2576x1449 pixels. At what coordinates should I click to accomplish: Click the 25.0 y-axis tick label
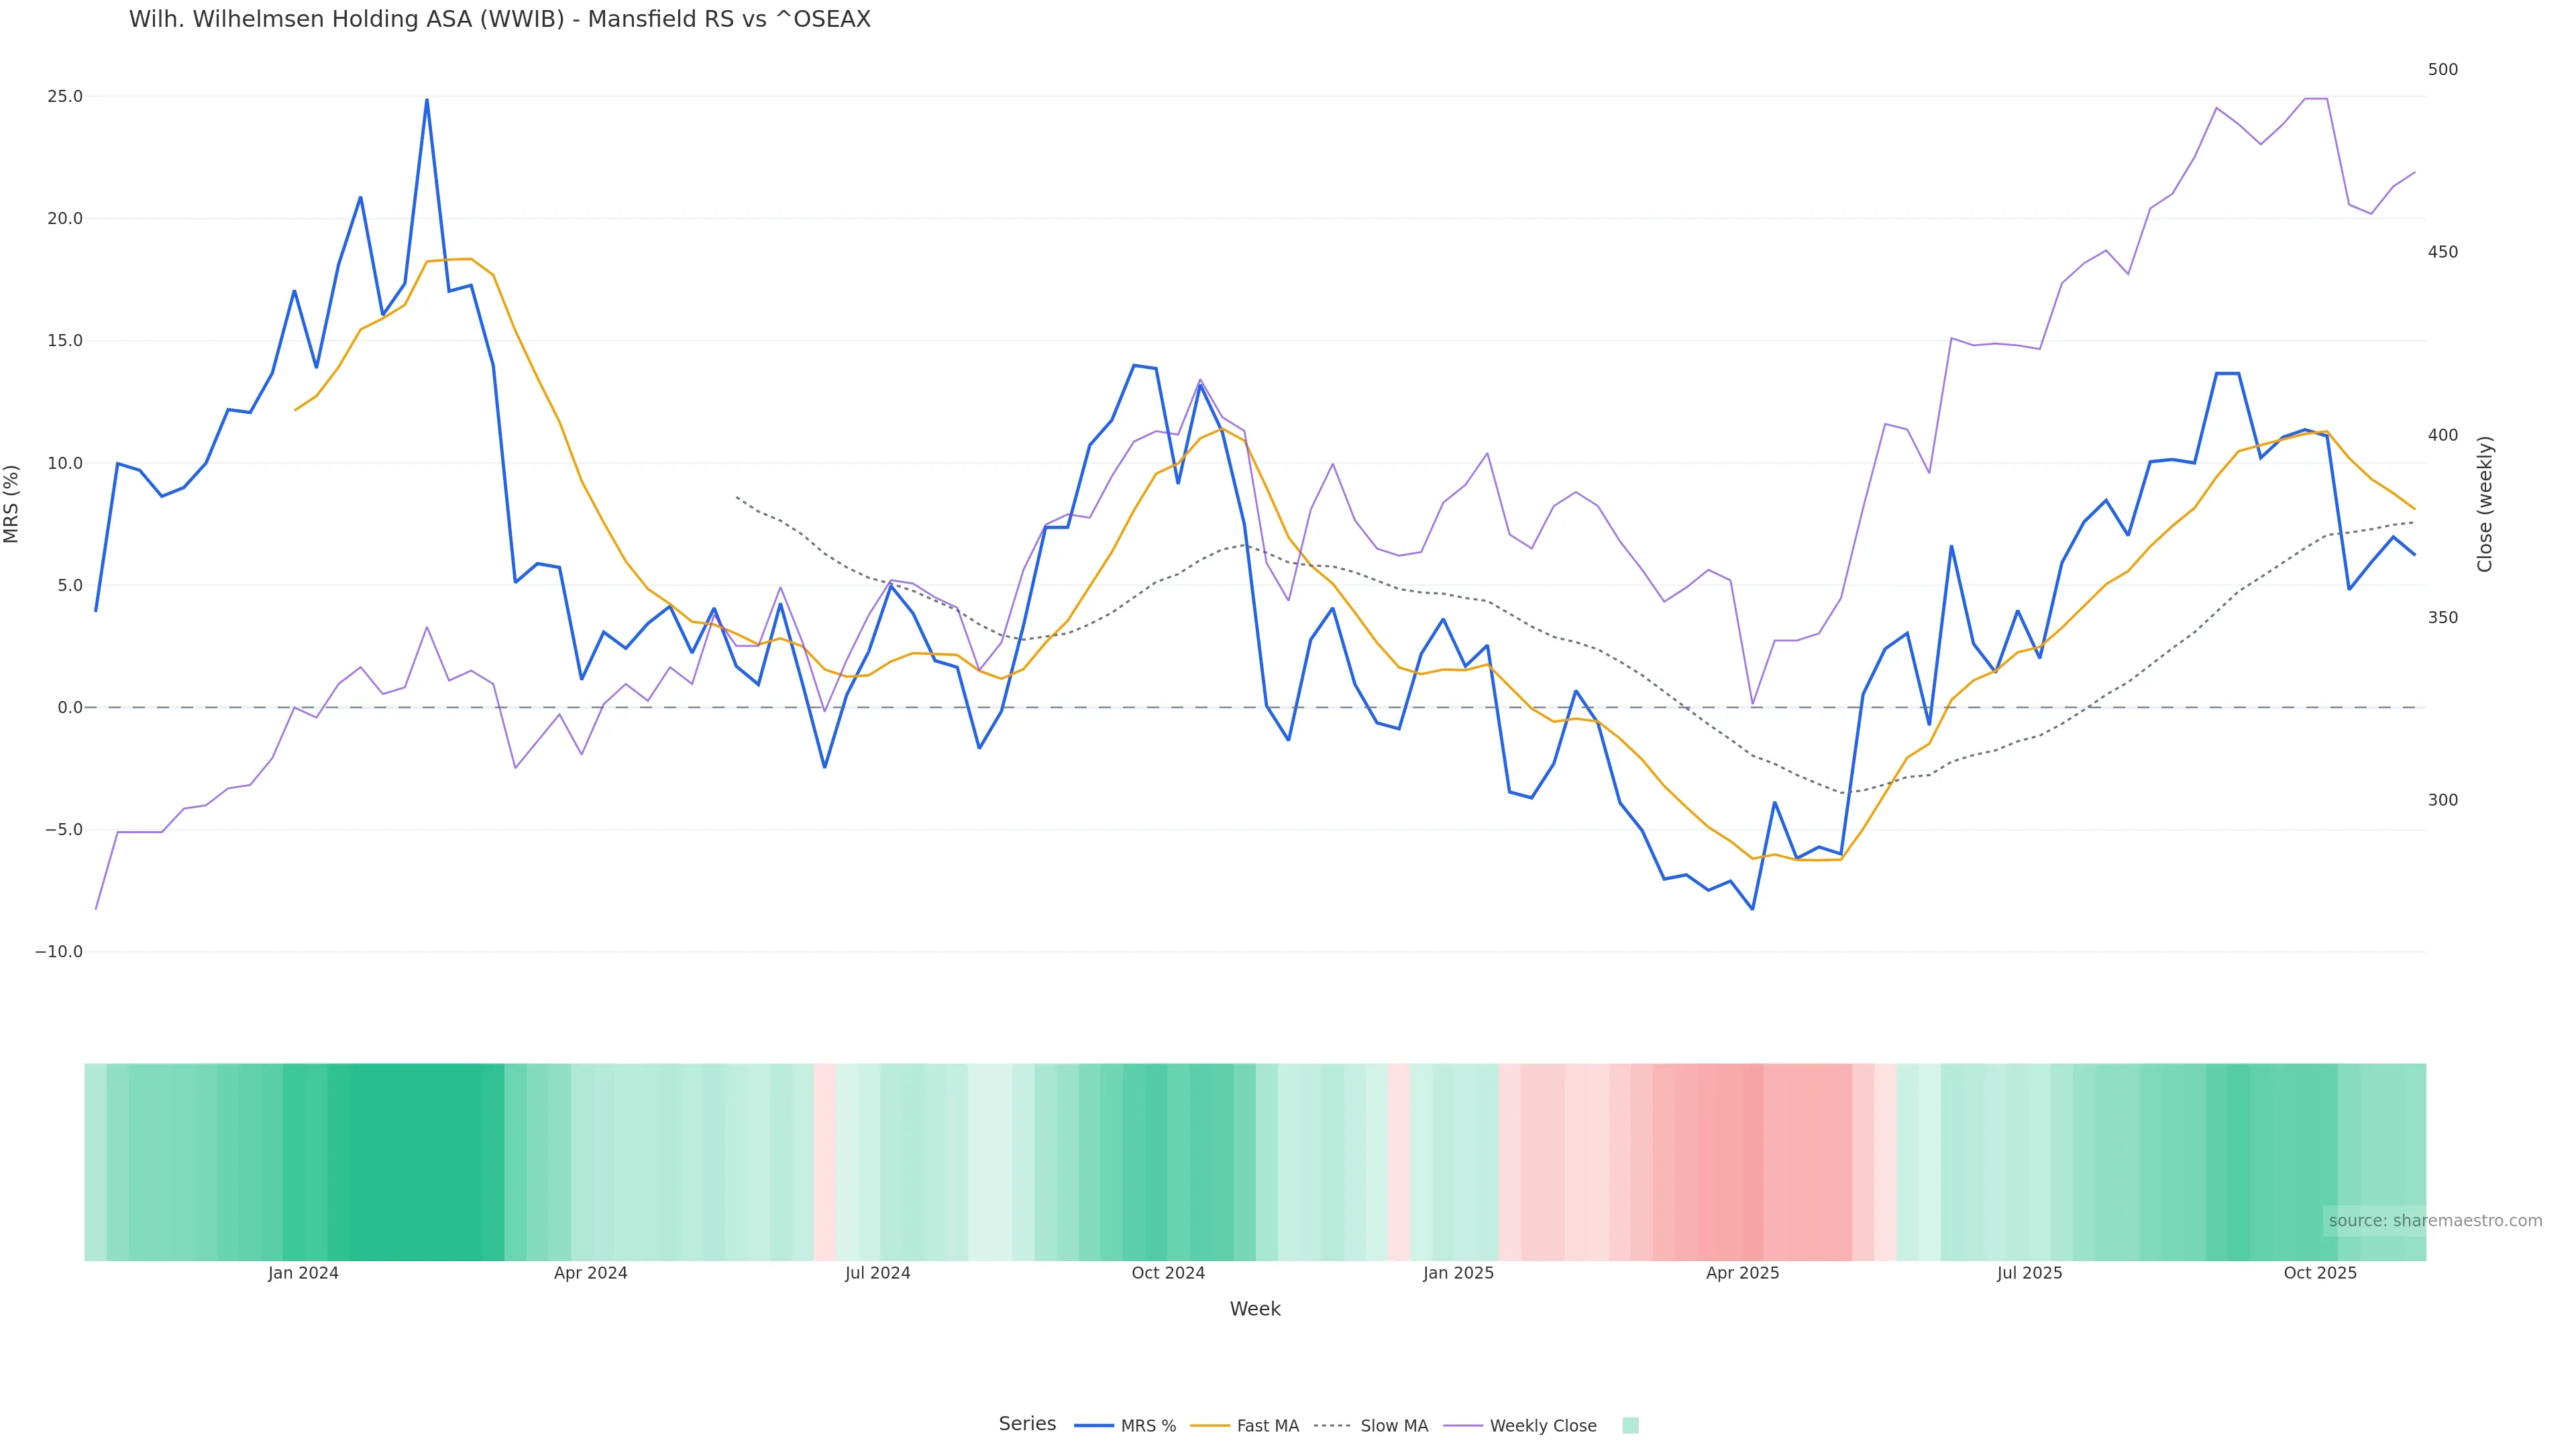click(x=65, y=97)
